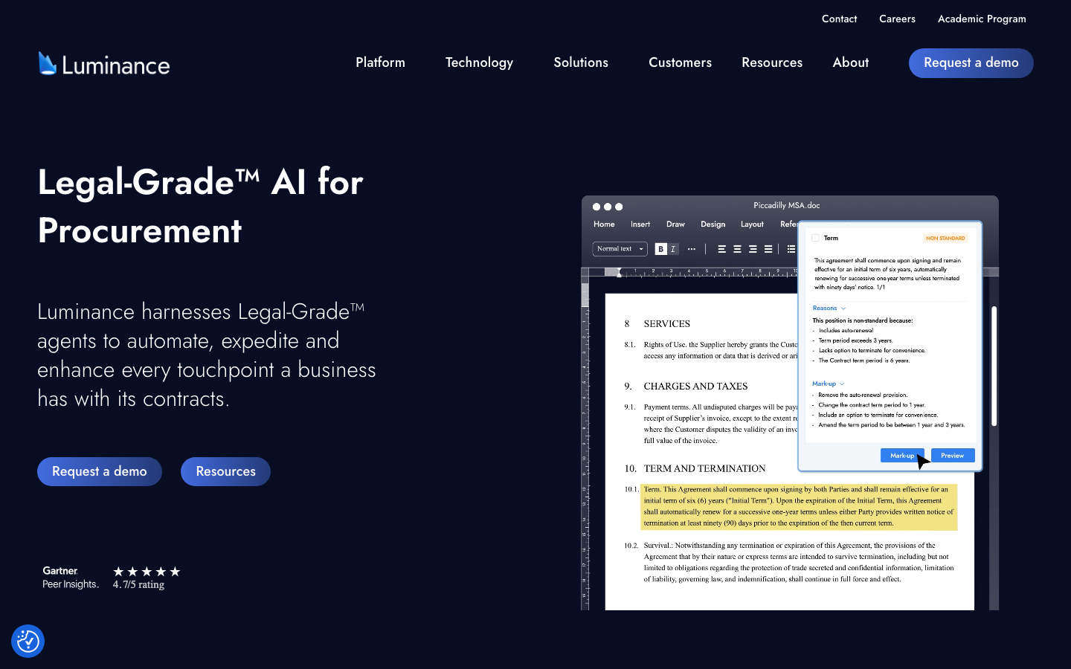Open the Solutions navigation menu
The width and height of the screenshot is (1071, 669).
click(581, 62)
